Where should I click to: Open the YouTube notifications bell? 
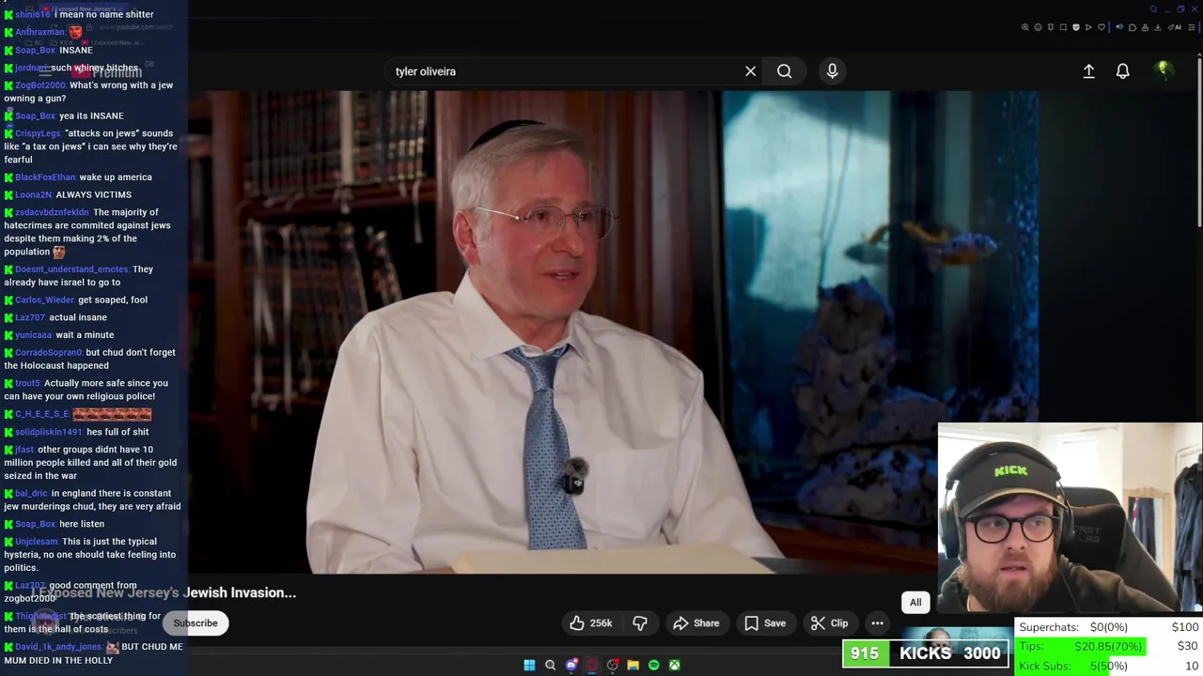coord(1122,71)
